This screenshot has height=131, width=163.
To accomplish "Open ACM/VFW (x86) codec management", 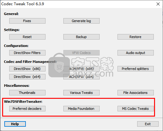I will (x=81, y=69).
